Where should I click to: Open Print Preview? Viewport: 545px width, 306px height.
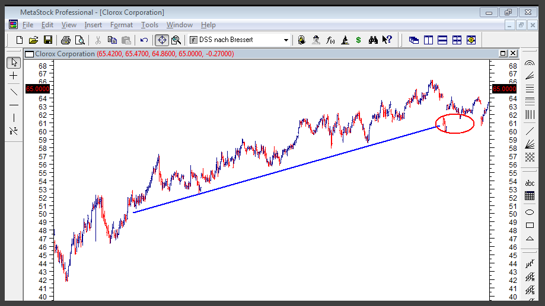click(x=80, y=40)
